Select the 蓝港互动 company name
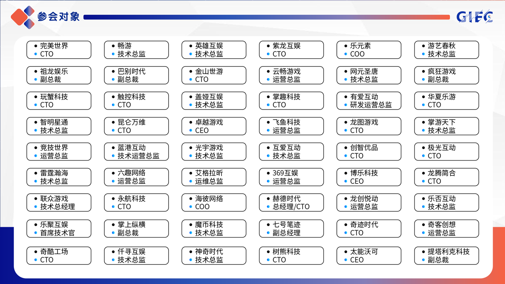505x284 pixels. (x=132, y=148)
